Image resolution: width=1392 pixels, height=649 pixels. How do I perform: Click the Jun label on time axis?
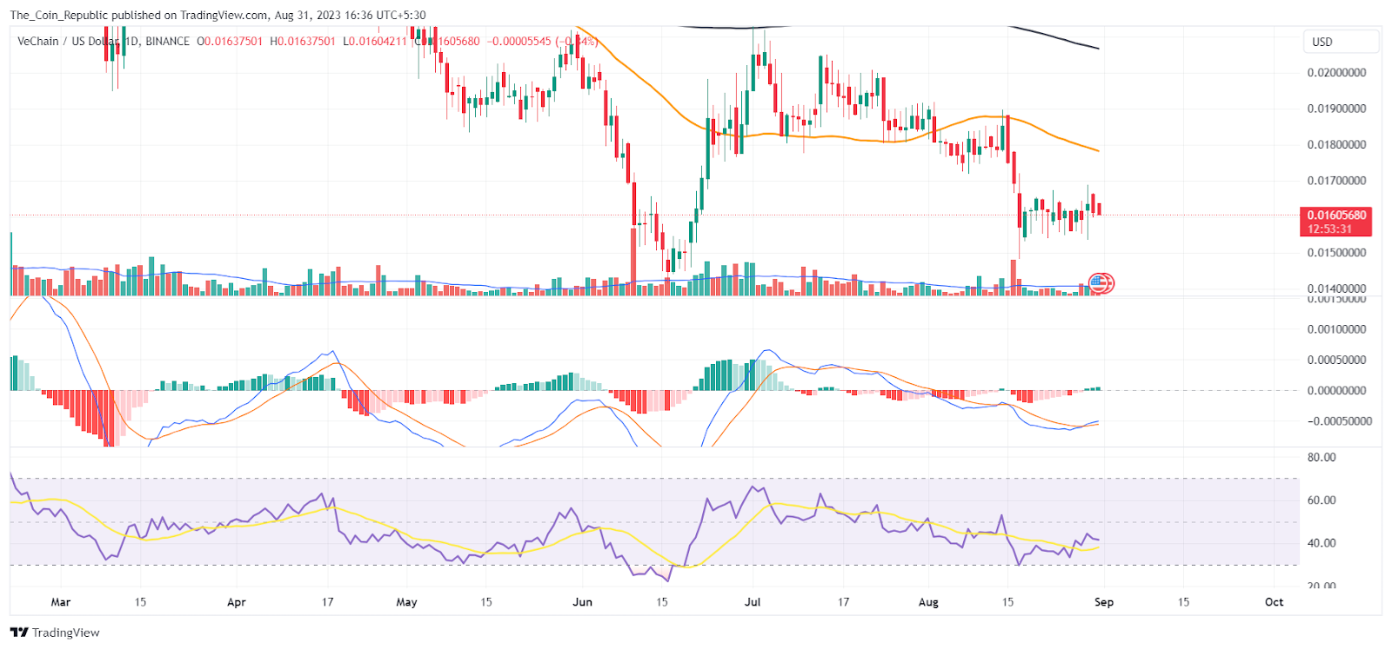pos(582,602)
